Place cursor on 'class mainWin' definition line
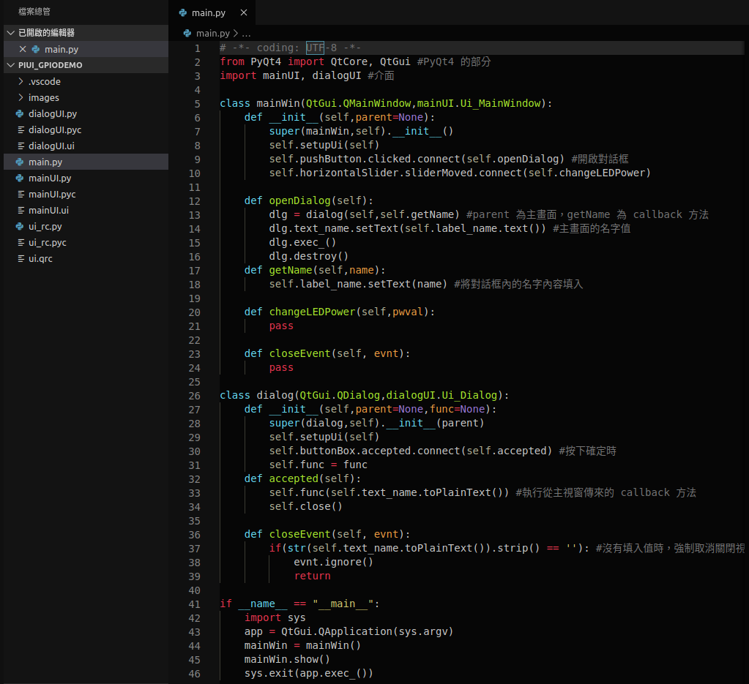This screenshot has height=684, width=749. click(386, 104)
